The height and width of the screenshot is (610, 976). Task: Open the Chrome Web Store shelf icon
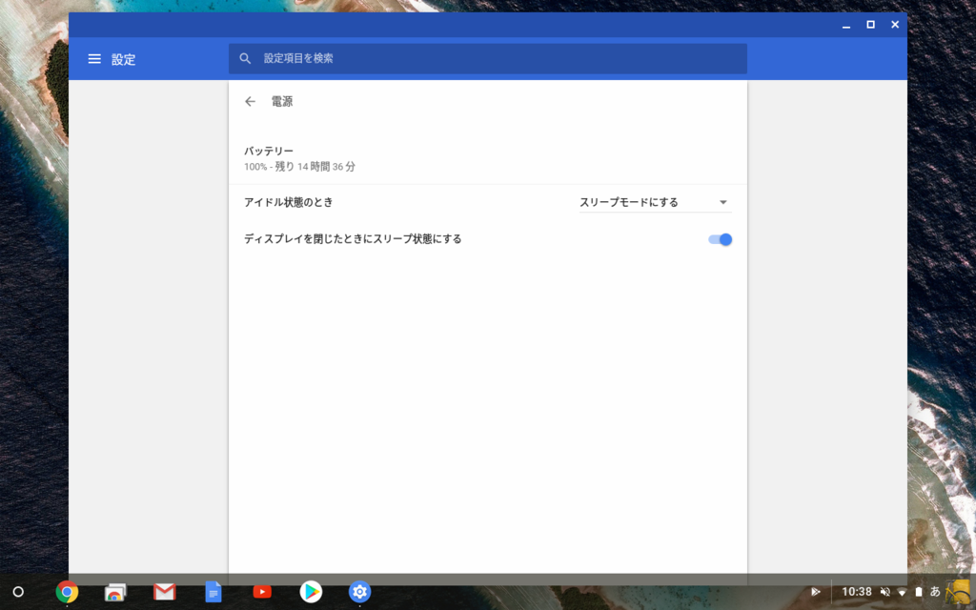coord(115,591)
